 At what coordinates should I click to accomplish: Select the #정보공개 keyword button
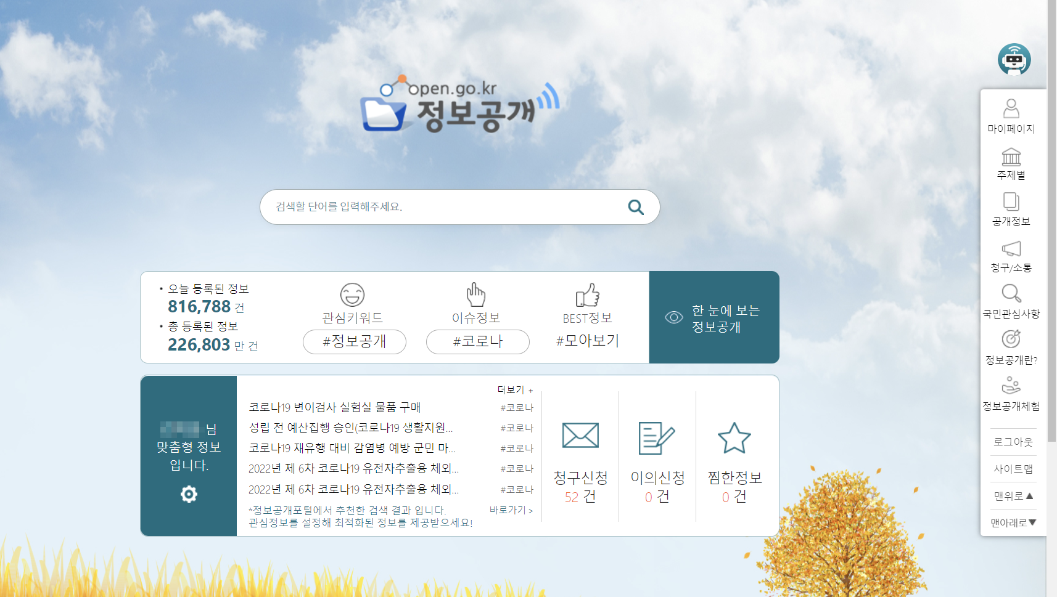click(355, 342)
